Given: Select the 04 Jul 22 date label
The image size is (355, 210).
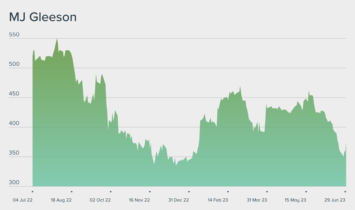Looking at the screenshot, I should (22, 200).
